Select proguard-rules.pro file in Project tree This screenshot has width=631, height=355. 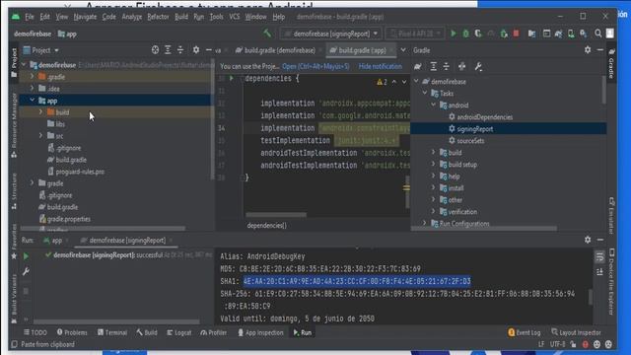point(80,172)
